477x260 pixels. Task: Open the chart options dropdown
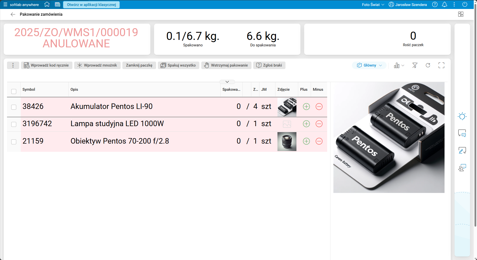(x=399, y=65)
